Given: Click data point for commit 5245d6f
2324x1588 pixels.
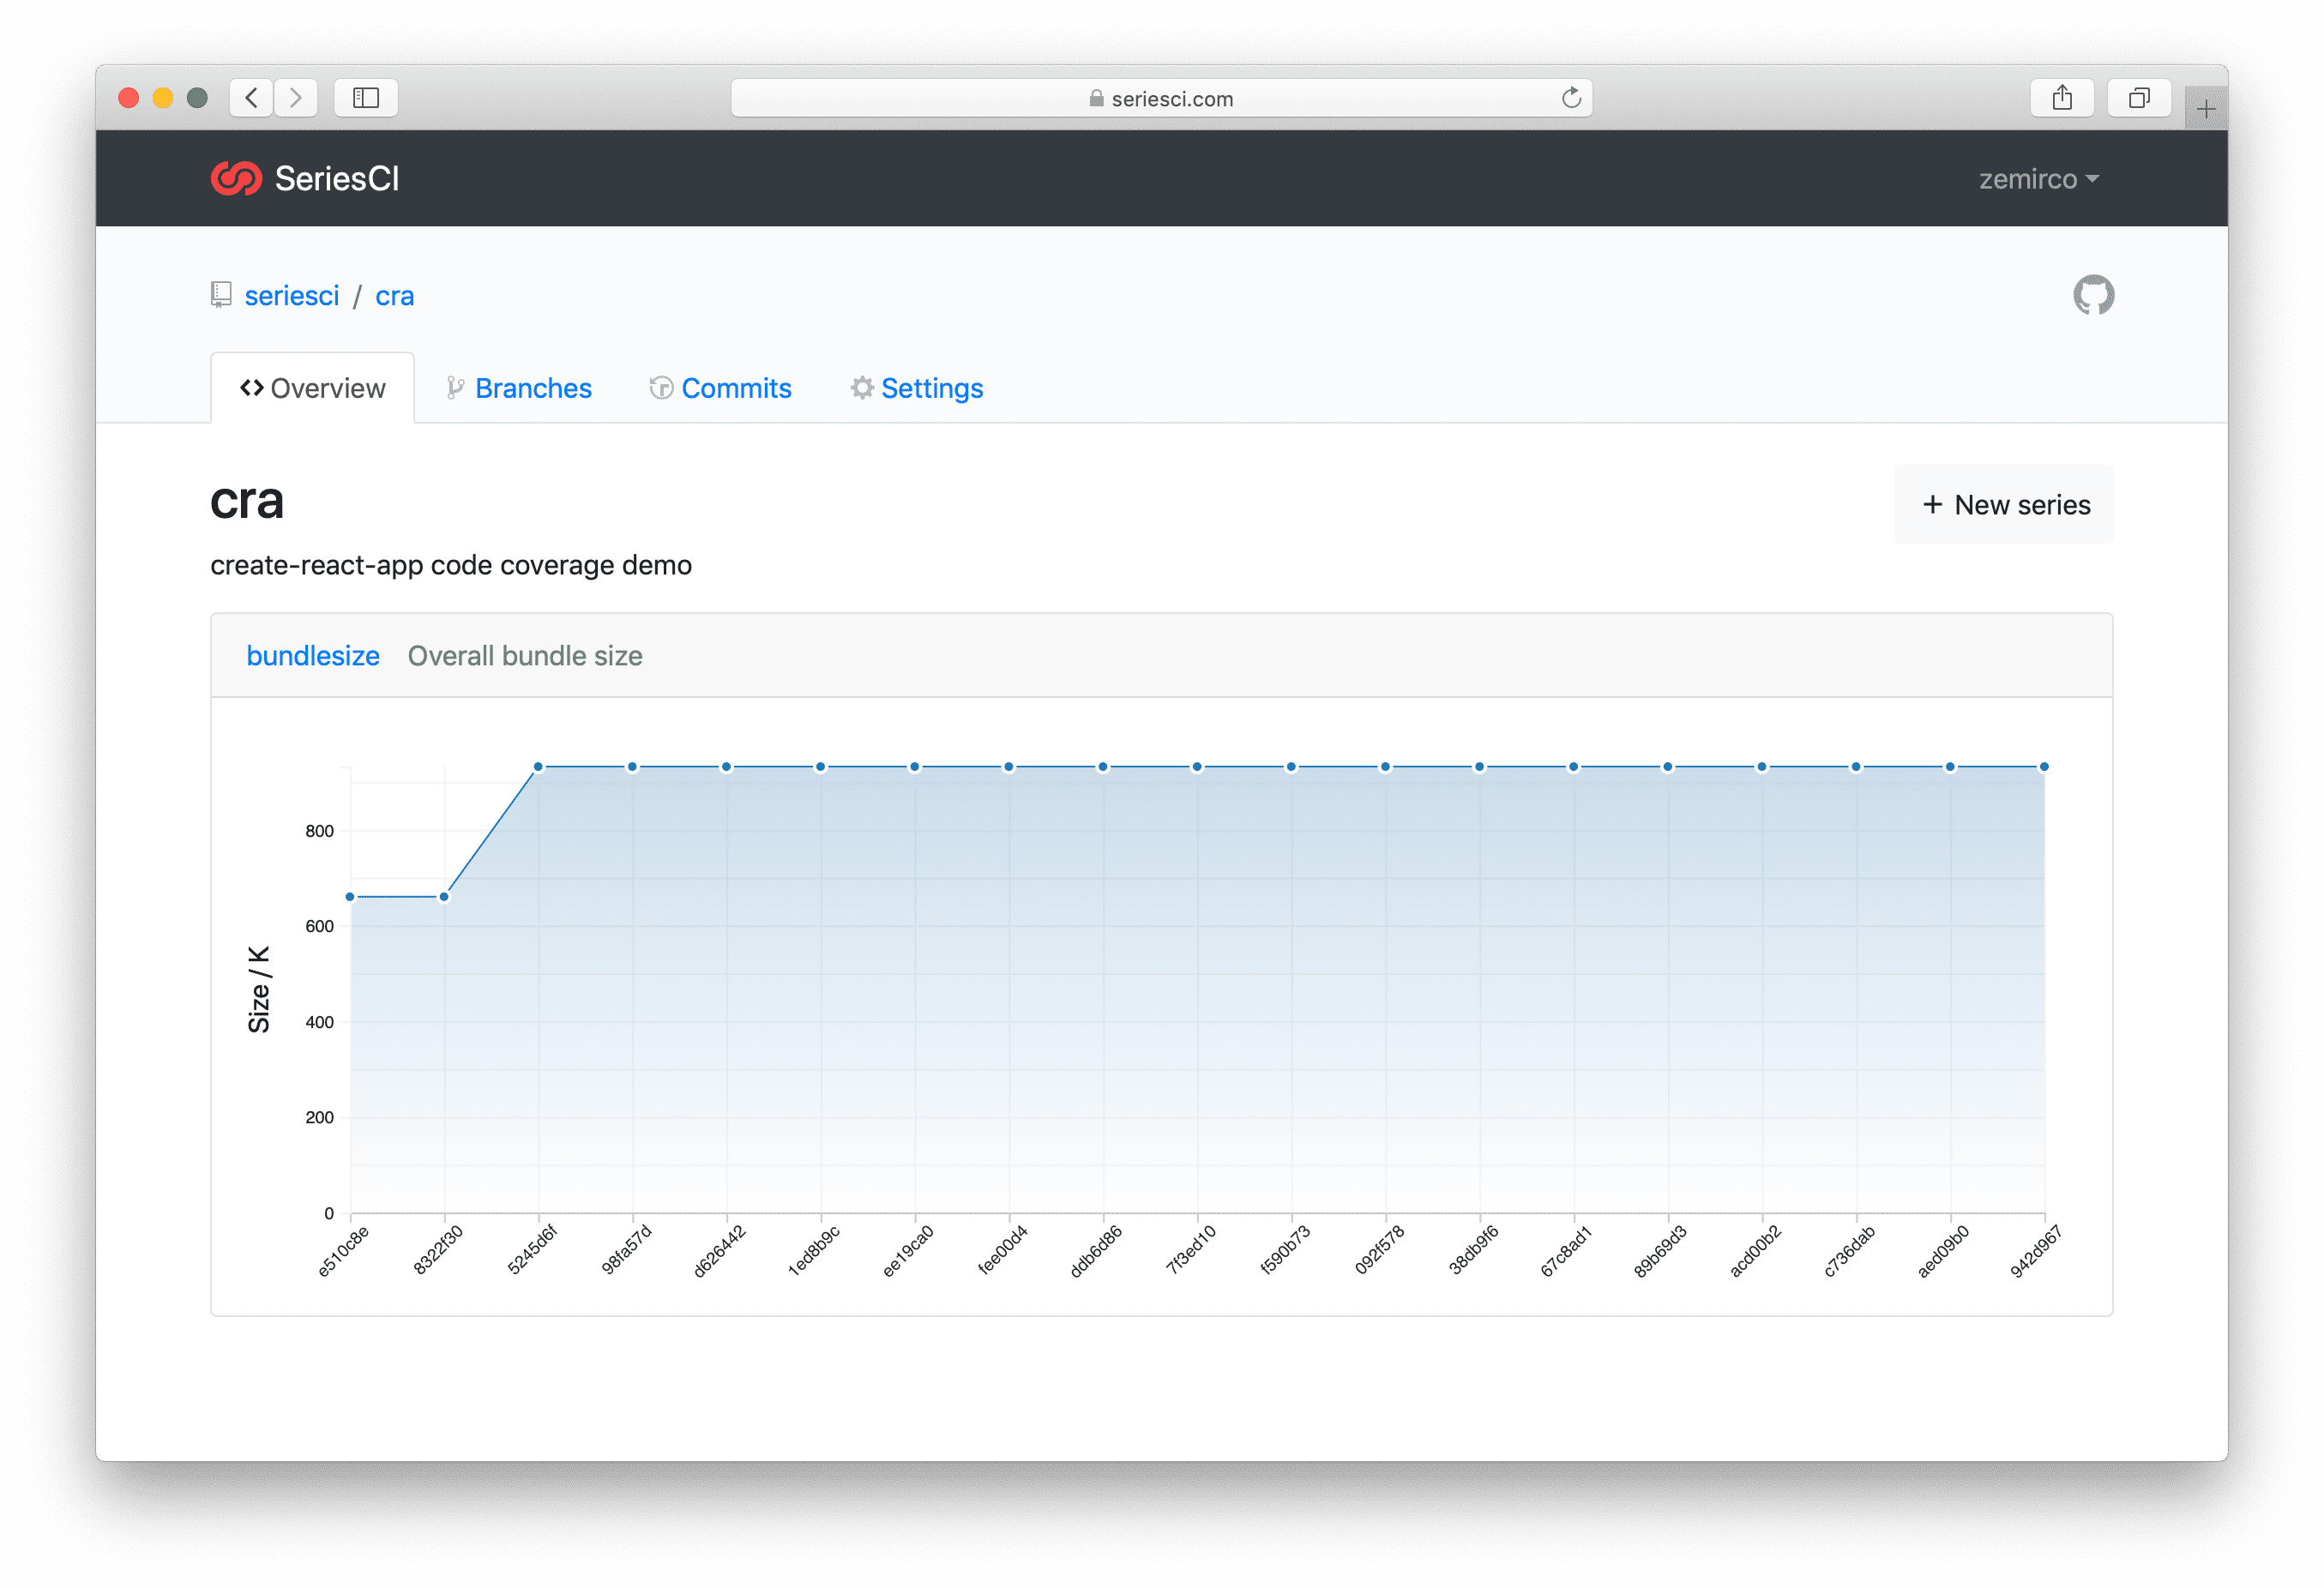Looking at the screenshot, I should click(x=538, y=767).
